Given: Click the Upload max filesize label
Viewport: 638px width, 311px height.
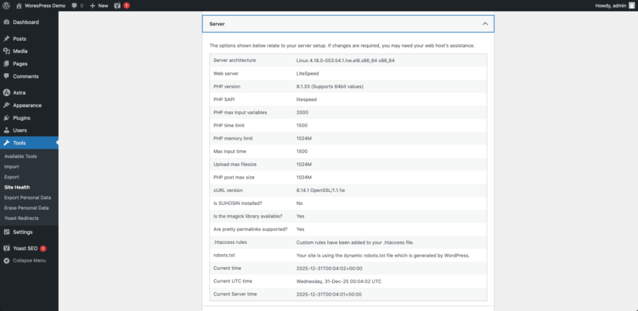Looking at the screenshot, I should [235, 164].
